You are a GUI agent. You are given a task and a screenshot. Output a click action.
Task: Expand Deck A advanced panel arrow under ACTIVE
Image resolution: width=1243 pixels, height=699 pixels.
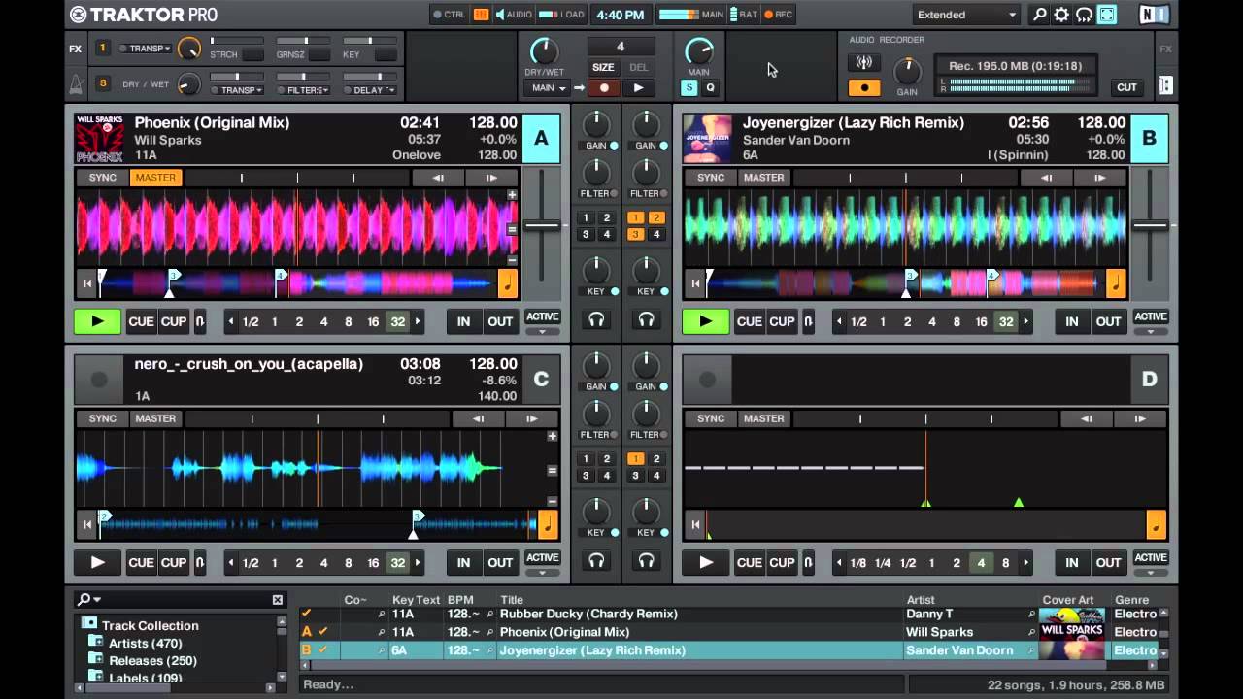coord(542,332)
